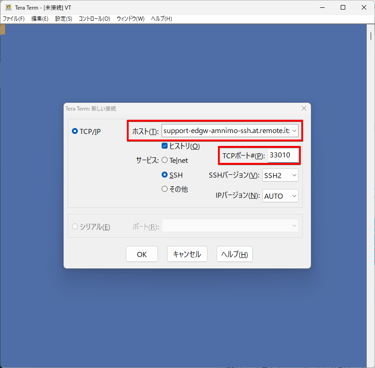Viewport: 375px width, 368px height.
Task: Click the terminal vertical scrollbar
Action: [371, 195]
